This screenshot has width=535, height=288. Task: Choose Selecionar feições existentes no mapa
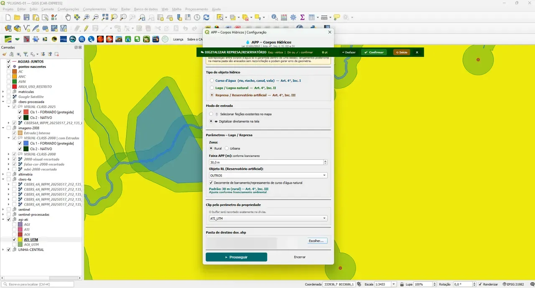[x=211, y=114]
